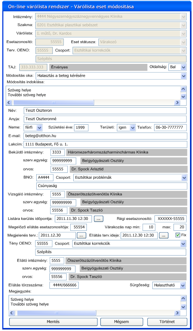The width and height of the screenshot is (193, 331).
Task: Click Dr. Spock Arisztid name
Action: tap(87, 169)
